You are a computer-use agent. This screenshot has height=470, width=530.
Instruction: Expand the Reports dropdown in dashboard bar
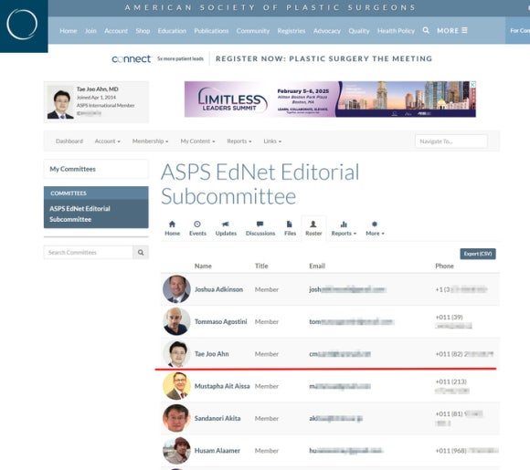click(239, 141)
